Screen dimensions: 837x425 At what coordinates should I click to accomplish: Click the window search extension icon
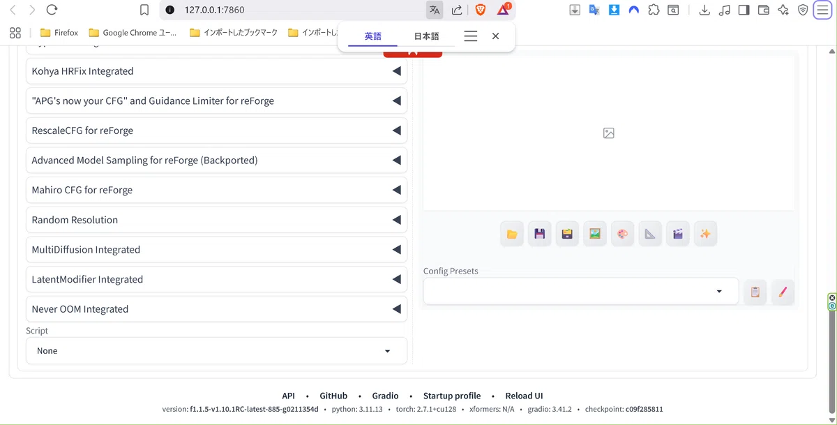click(673, 10)
